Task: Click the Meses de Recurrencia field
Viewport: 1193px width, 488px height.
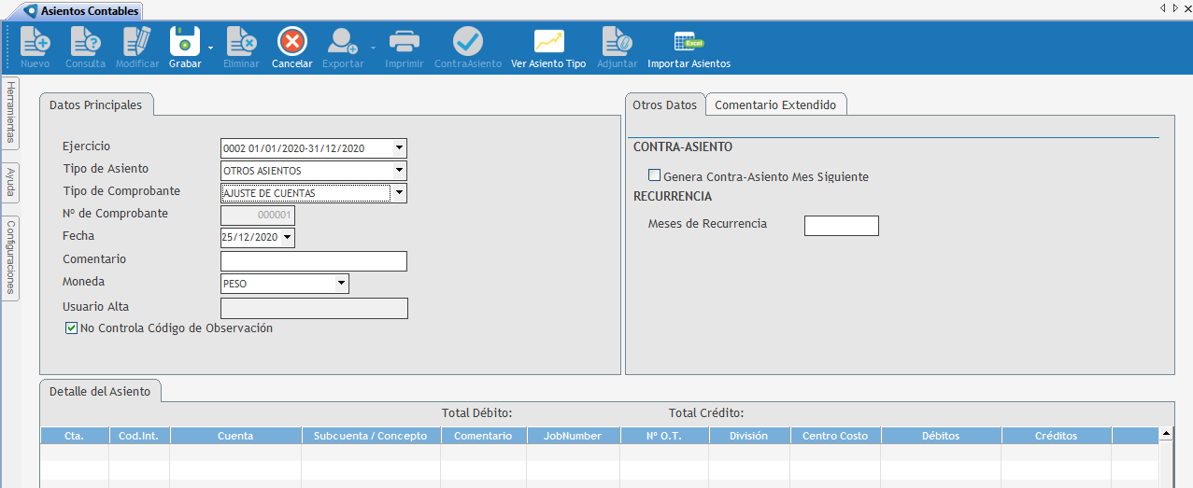Action: click(841, 226)
